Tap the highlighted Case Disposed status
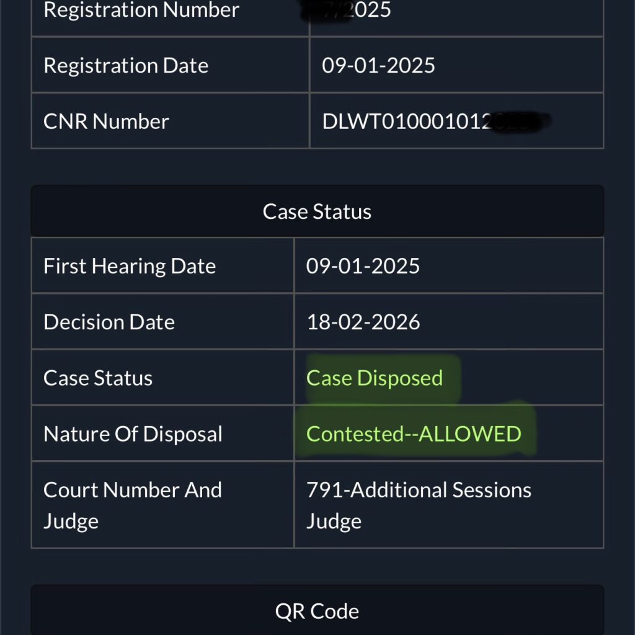This screenshot has width=635, height=635. (375, 378)
